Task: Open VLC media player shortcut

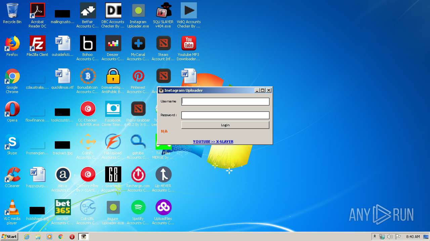Action: pyautogui.click(x=12, y=212)
